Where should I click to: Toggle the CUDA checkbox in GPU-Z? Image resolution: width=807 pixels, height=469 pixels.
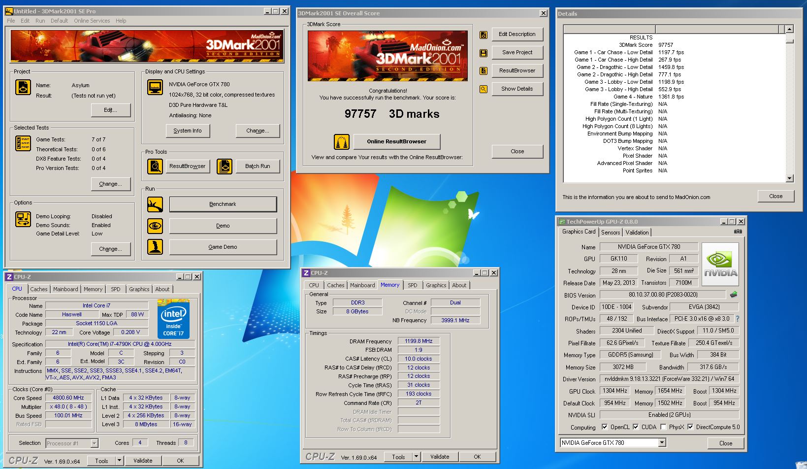tap(636, 427)
